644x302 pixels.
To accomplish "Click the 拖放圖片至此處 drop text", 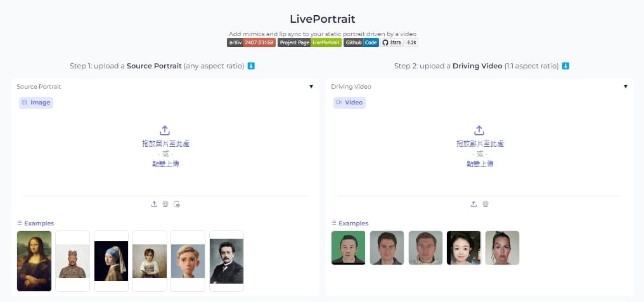I will pyautogui.click(x=165, y=144).
